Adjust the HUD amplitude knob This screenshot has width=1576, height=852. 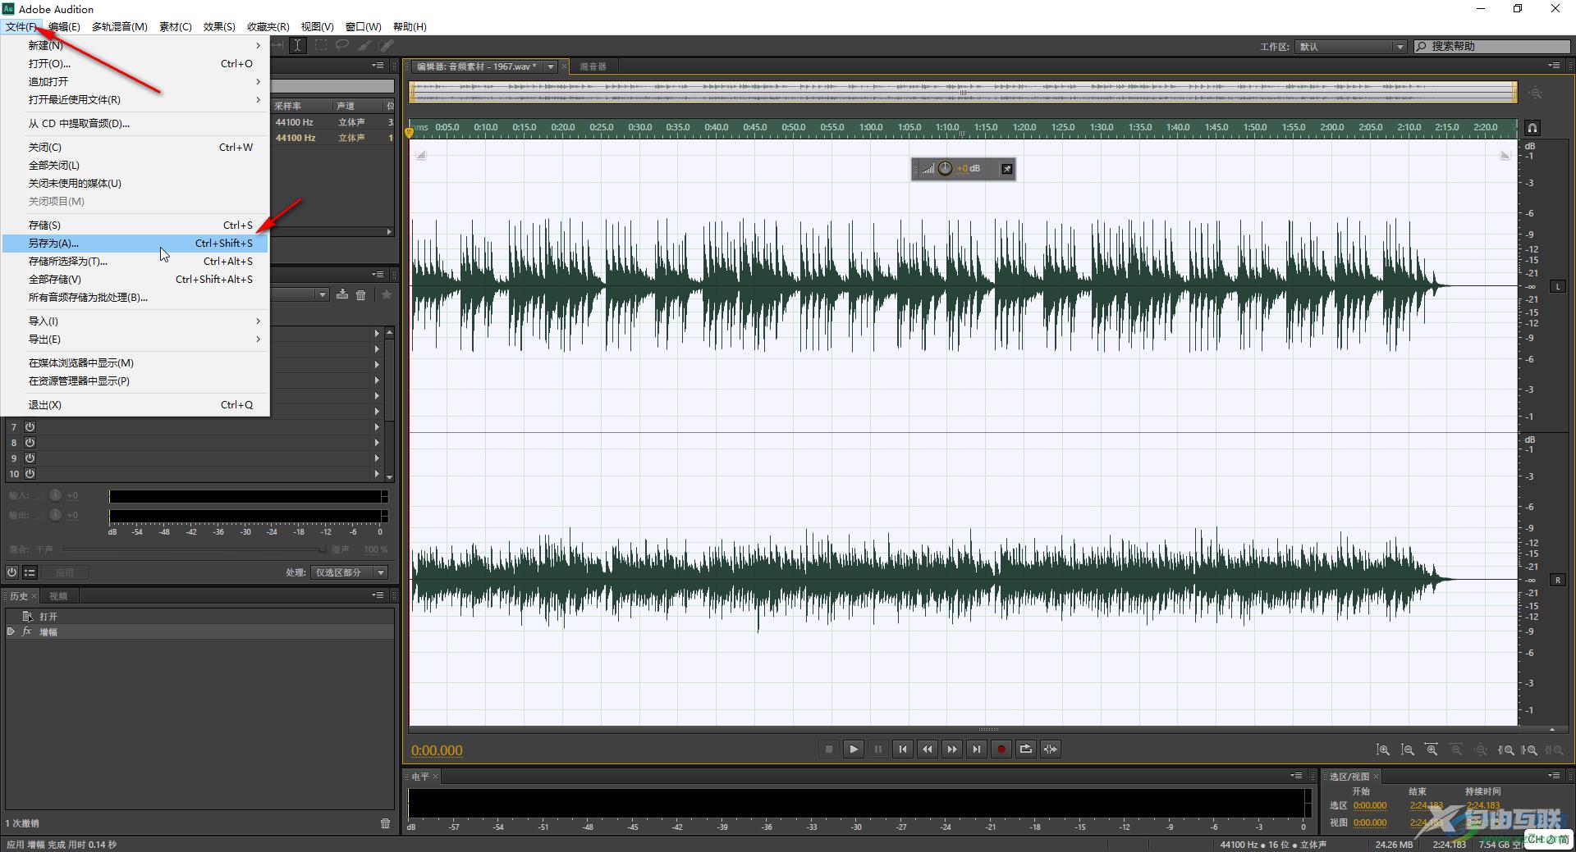(945, 168)
